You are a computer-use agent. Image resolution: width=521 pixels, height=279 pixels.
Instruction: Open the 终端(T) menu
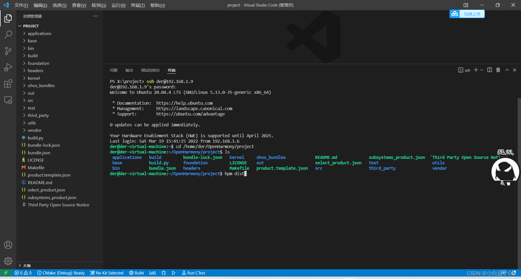138,5
